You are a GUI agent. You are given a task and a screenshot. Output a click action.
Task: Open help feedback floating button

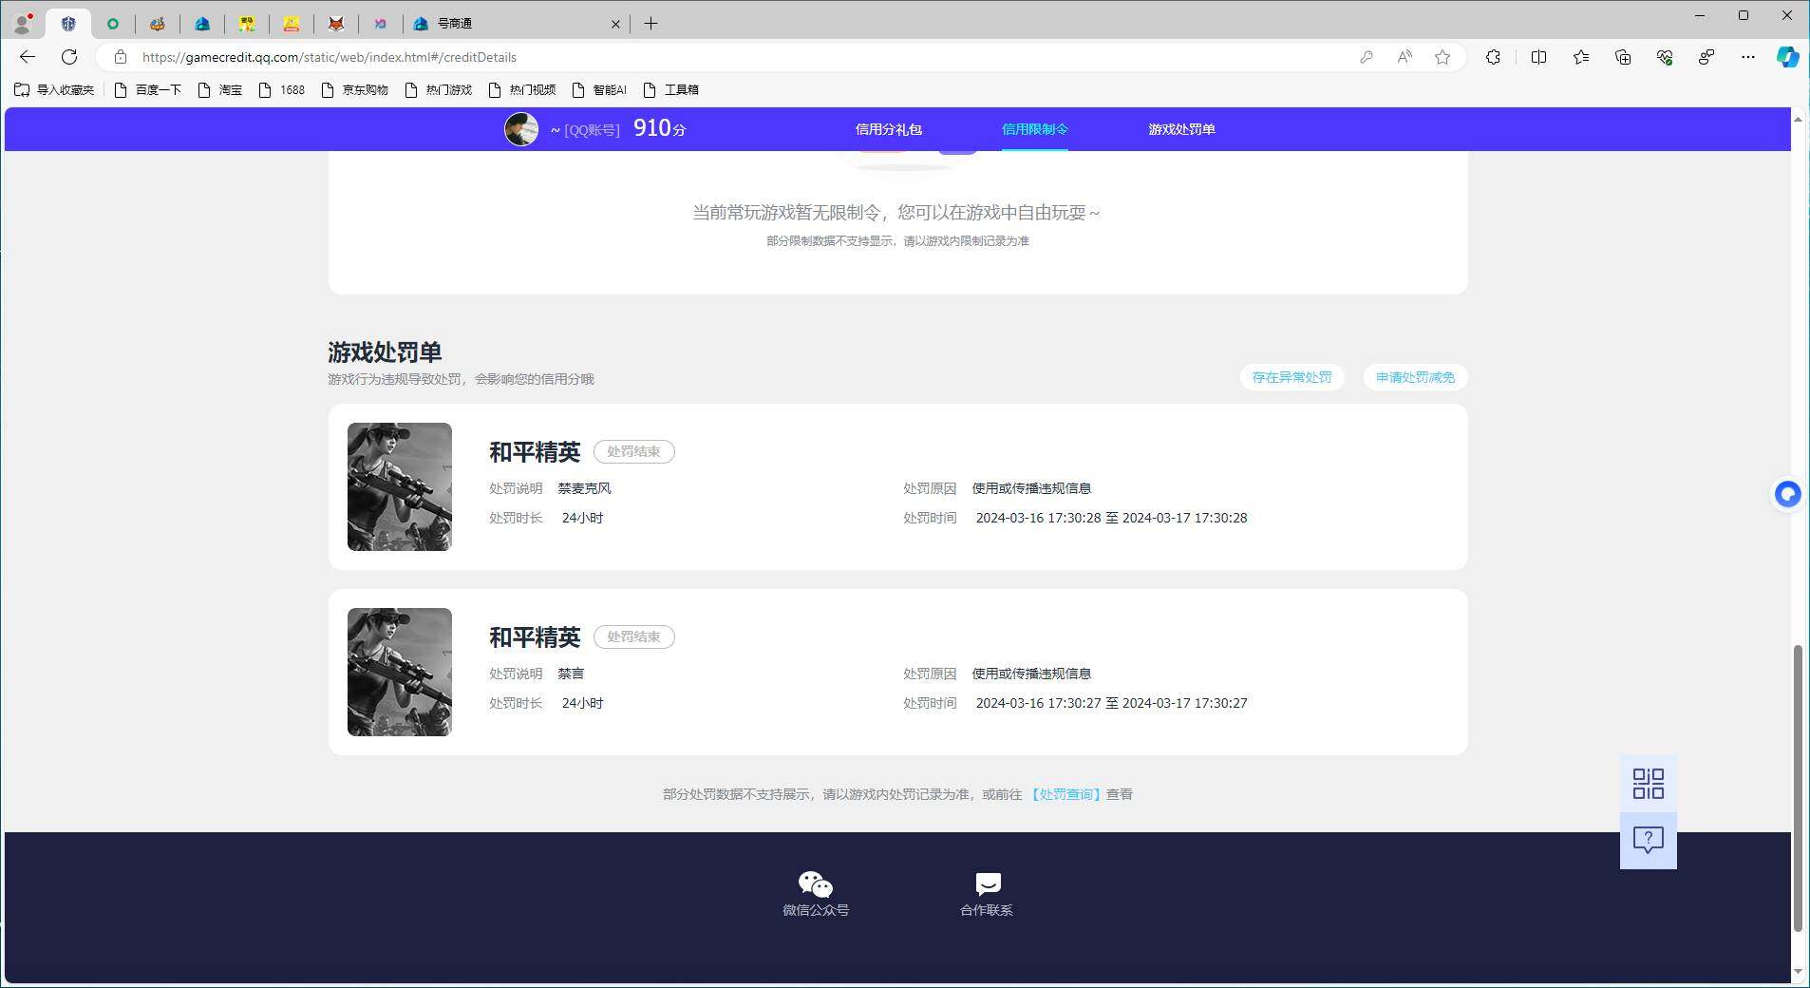[x=1648, y=841]
